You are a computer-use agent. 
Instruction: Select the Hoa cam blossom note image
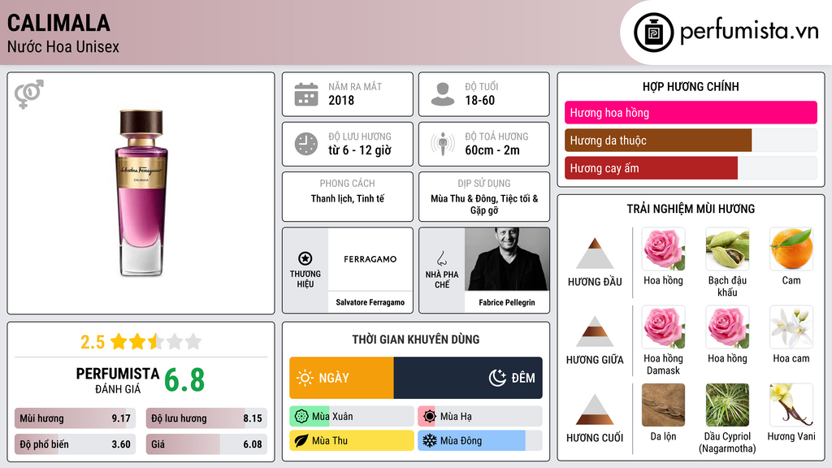[x=791, y=327]
